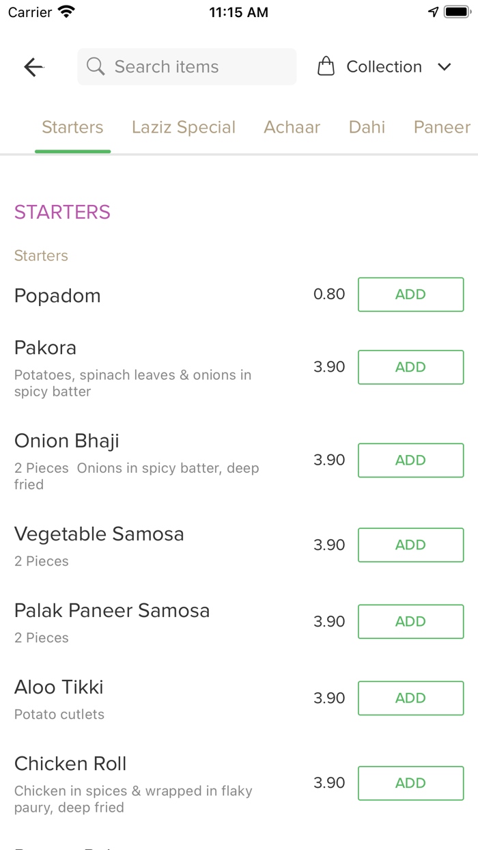The width and height of the screenshot is (478, 850).
Task: Click the Search items input field
Action: [x=186, y=66]
